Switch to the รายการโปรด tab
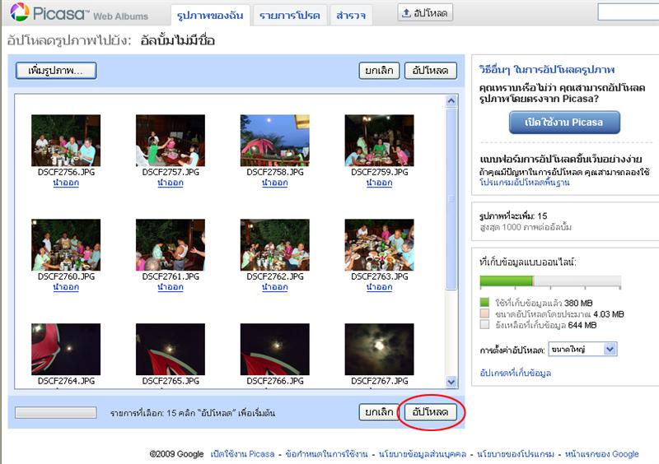The height and width of the screenshot is (464, 659). (287, 15)
